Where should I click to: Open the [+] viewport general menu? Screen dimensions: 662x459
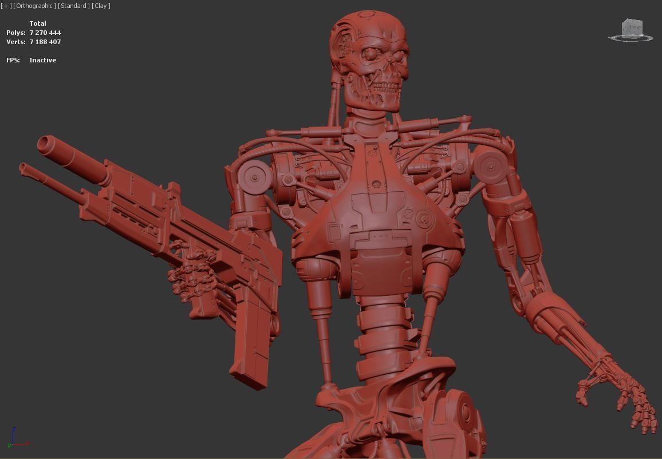[6, 6]
